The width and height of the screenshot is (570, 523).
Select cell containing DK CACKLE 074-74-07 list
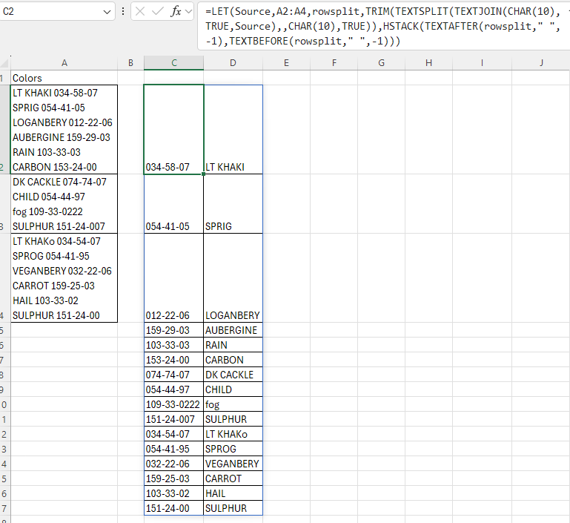pyautogui.click(x=64, y=204)
